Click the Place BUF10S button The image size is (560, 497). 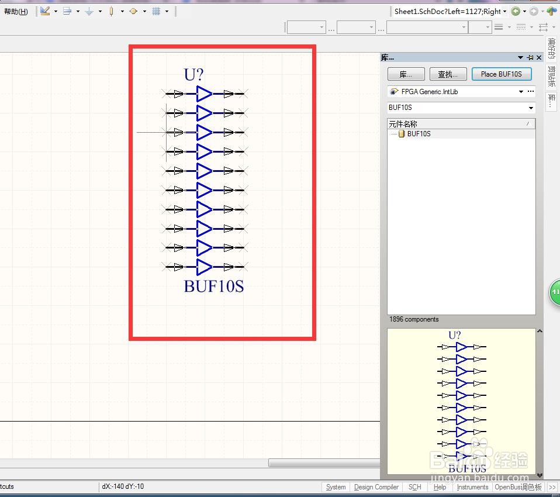[502, 74]
